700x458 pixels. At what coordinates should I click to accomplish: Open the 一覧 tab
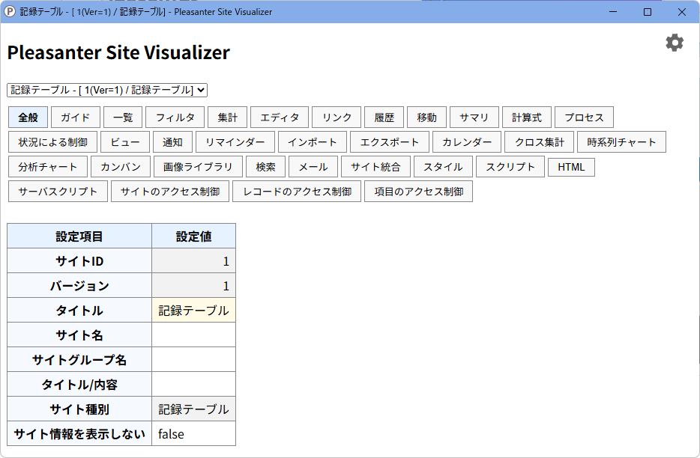coord(123,117)
